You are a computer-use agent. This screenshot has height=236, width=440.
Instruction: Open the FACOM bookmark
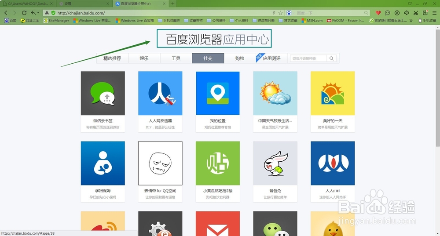(x=345, y=21)
